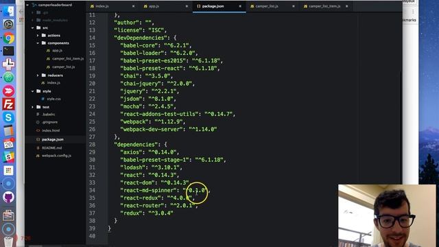
Task: Open the colorful S icon below Calendar
Action: (x=8, y=157)
